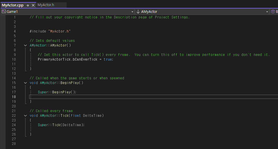Screen dimensions: 278x149
Task: Collapse the Tick function block
Action: click(x=25, y=116)
